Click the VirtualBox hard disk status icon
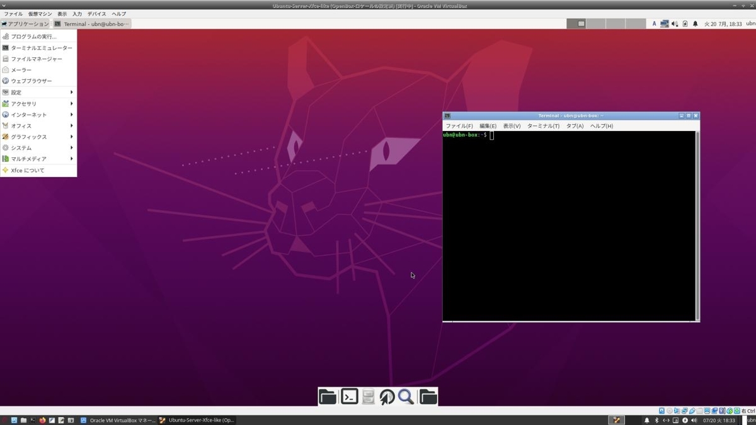The width and height of the screenshot is (756, 425). point(661,411)
